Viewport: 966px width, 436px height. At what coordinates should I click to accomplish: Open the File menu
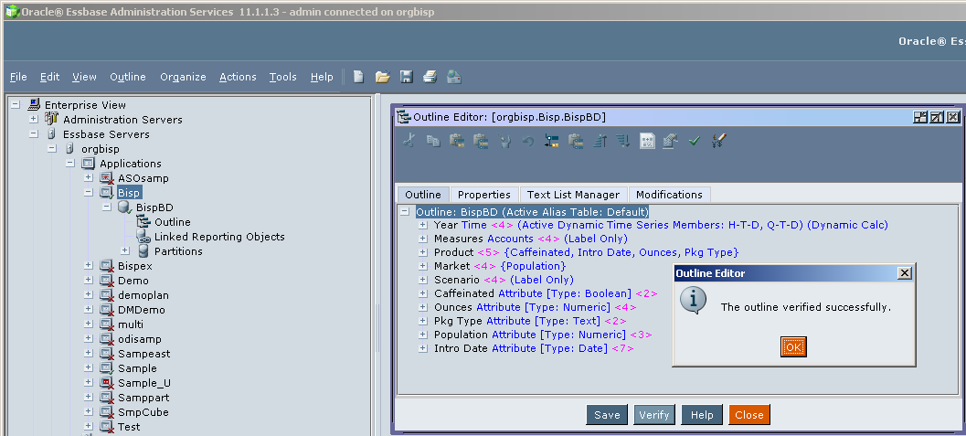[x=18, y=77]
